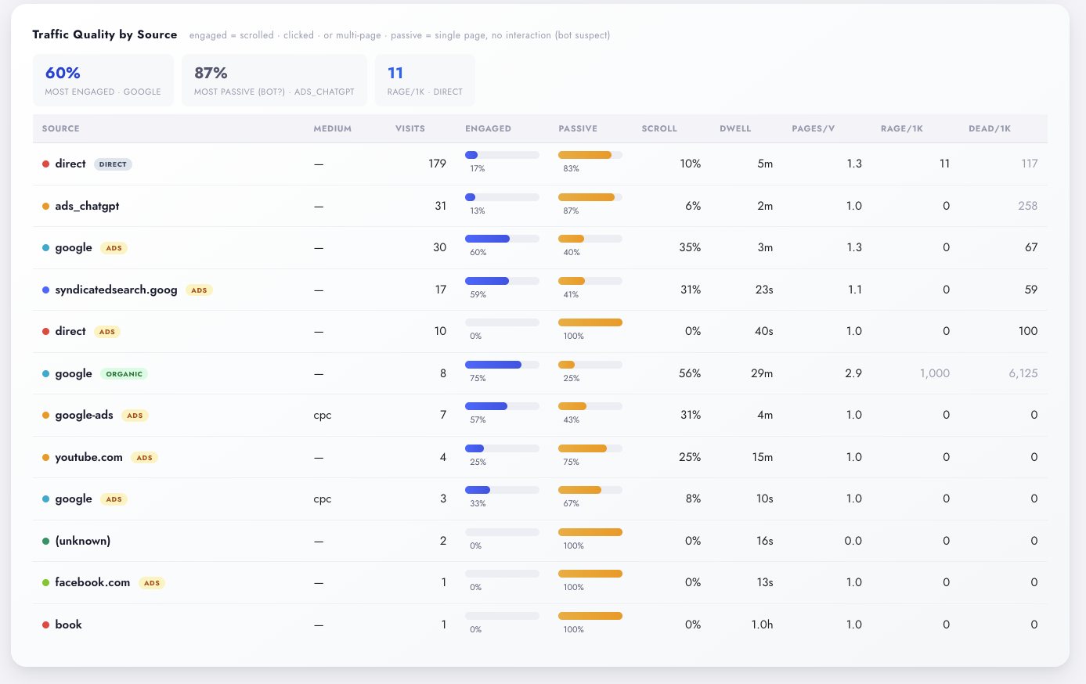Click the engaged bar in the ads_chatgpt row

[502, 197]
